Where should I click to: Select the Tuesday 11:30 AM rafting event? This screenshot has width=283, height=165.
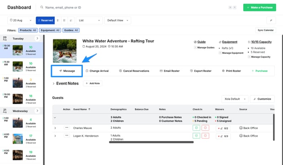(22, 66)
